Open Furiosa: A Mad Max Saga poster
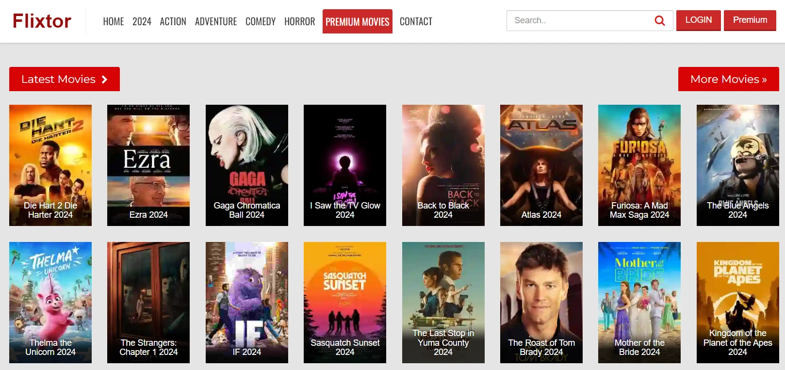Image resolution: width=785 pixels, height=370 pixels. click(x=639, y=165)
